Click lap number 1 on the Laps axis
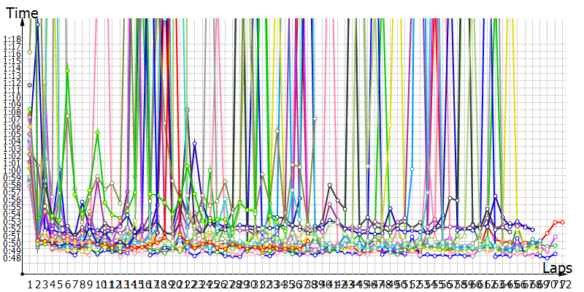Screen dimensions: 584x292 point(30,283)
